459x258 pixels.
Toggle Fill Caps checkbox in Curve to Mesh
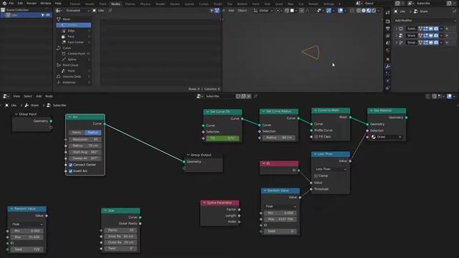point(316,137)
